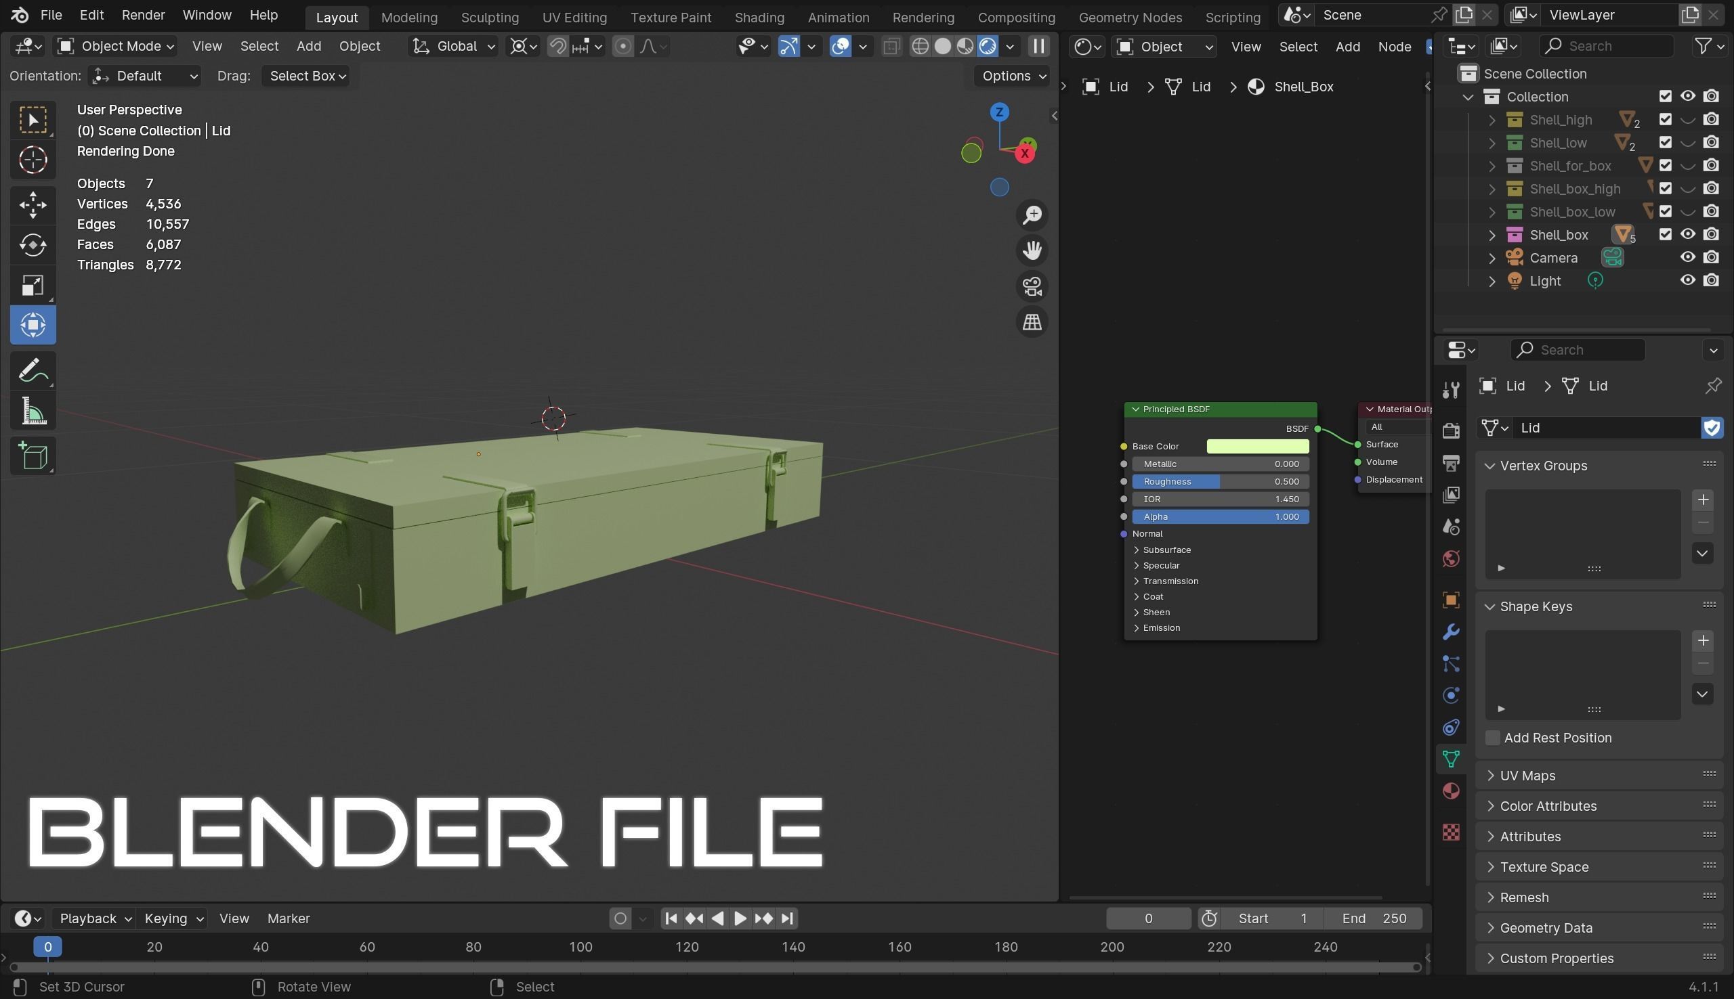Toggle snapping magnet icon
Screen dimensions: 1734x999
pos(558,46)
